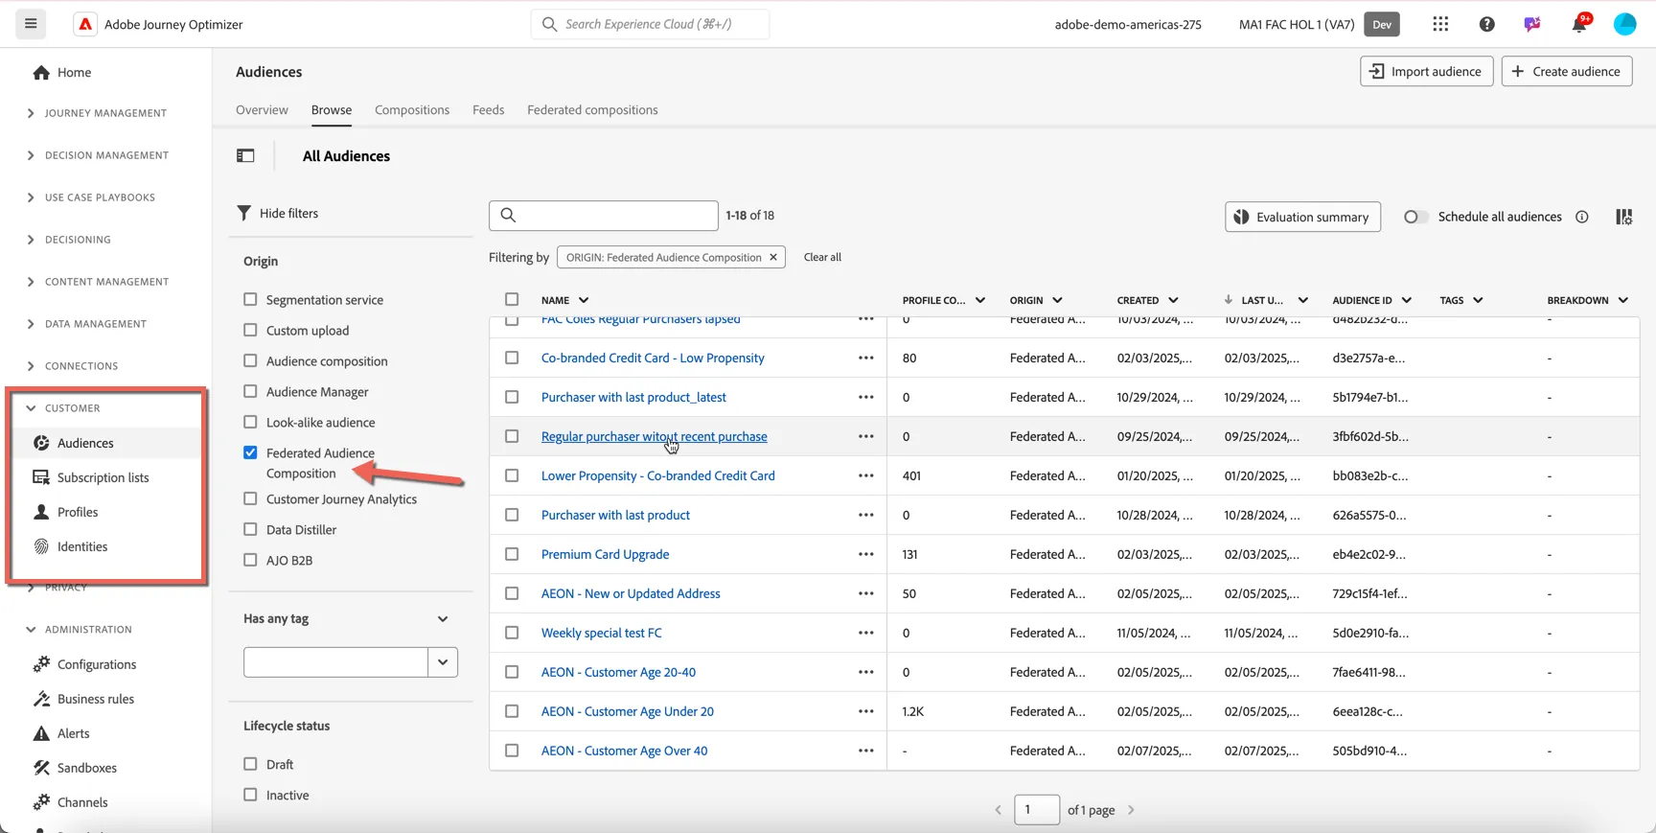Select all audiences header checkbox
Viewport: 1656px width, 833px height.
512,299
